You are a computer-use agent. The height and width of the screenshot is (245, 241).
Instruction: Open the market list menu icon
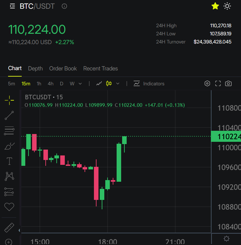12,6
